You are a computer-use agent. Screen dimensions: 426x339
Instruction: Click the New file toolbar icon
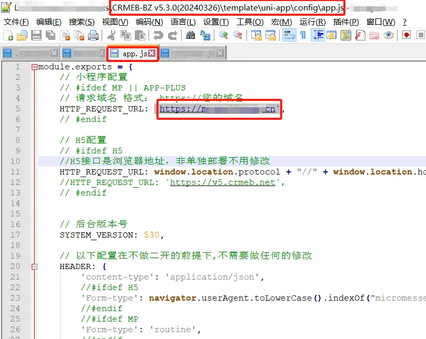point(8,35)
